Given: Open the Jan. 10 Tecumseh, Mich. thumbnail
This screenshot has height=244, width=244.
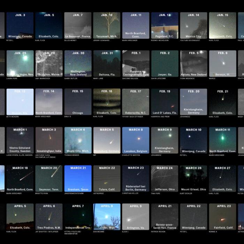Looking at the screenshot, I should click(107, 25).
